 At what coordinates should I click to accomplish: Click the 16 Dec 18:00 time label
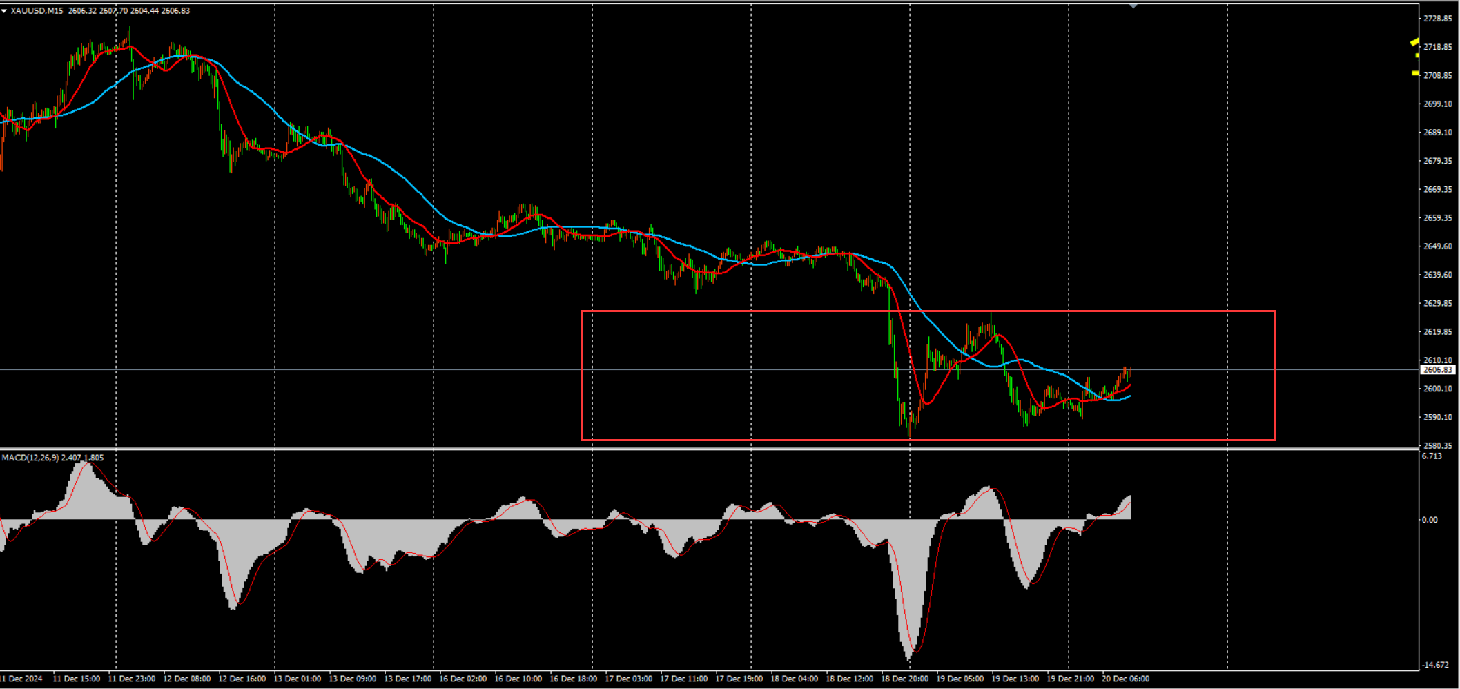573,679
